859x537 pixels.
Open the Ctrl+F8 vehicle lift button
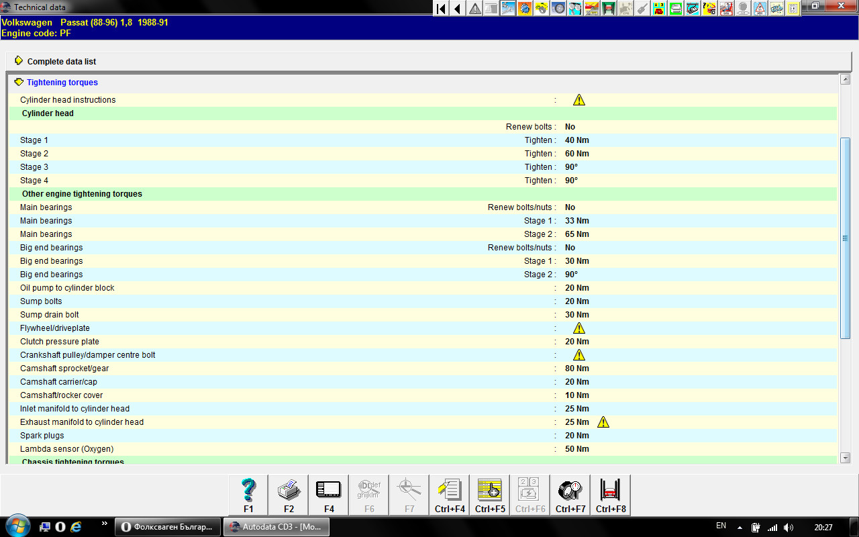click(611, 495)
